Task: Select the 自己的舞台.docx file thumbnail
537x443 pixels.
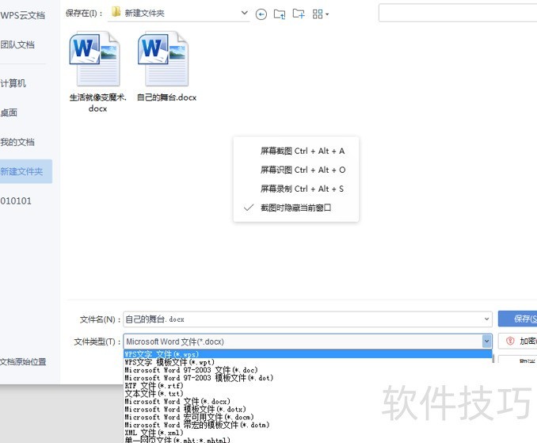Action: click(166, 66)
